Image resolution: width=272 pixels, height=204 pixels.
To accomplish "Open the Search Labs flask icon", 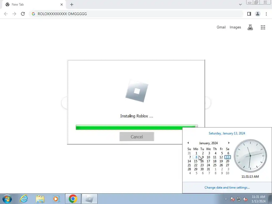I will click(x=250, y=27).
